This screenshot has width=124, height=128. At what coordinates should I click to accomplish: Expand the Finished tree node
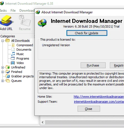tap(3, 72)
